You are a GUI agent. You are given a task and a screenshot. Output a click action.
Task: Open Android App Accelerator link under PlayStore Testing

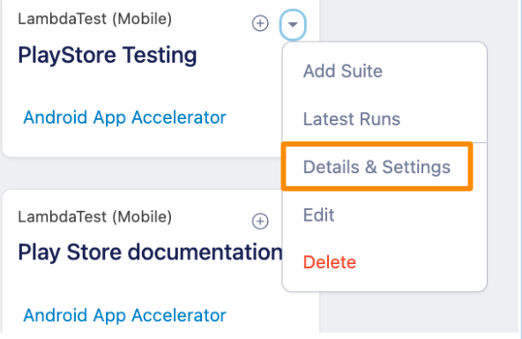coord(124,117)
